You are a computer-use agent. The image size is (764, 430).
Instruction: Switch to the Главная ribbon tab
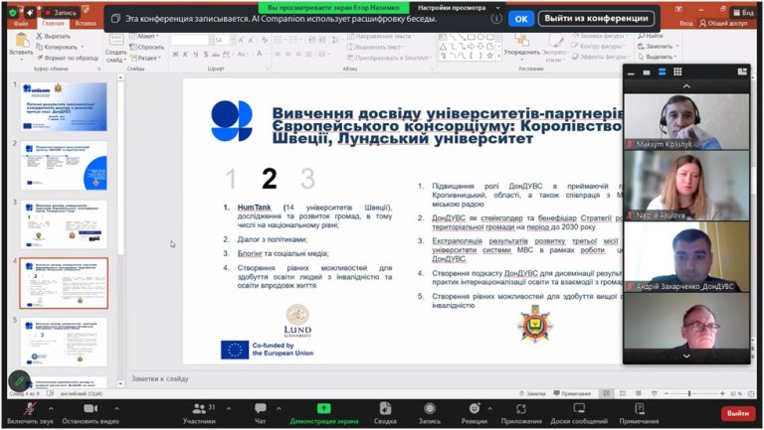[x=53, y=24]
